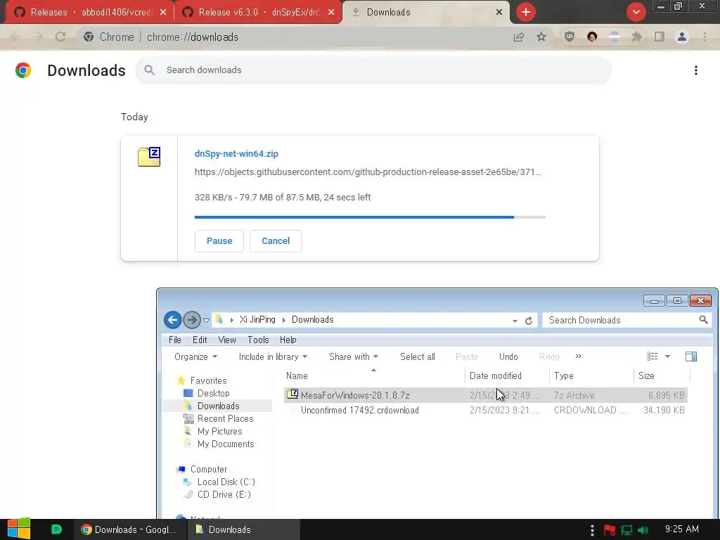Click the githubusercontent source URL
Screen dimensions: 720x540
(x=368, y=172)
